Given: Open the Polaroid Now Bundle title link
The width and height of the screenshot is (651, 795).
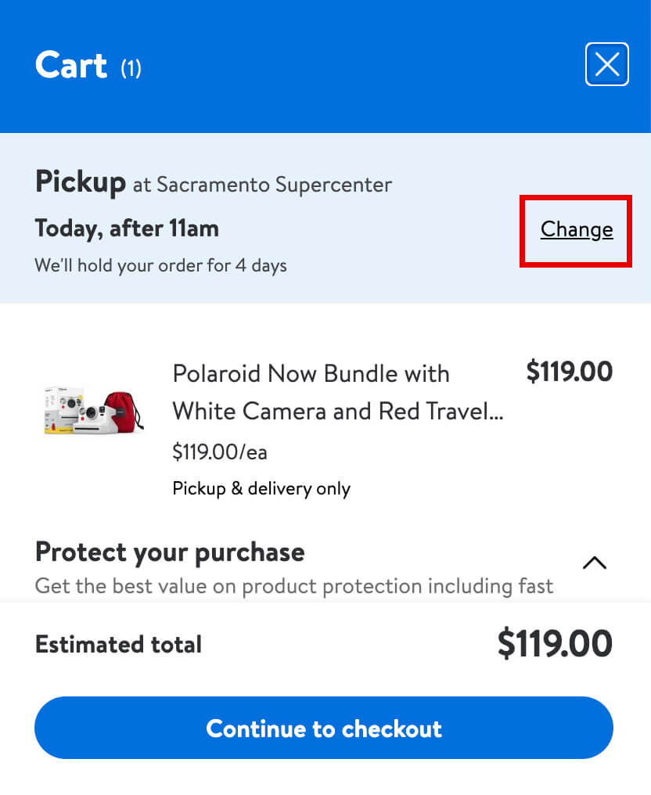Looking at the screenshot, I should click(x=311, y=373).
